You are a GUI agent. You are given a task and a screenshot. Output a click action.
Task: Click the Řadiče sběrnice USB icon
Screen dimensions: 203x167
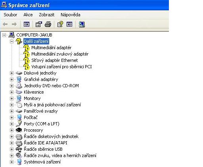coord(19,149)
